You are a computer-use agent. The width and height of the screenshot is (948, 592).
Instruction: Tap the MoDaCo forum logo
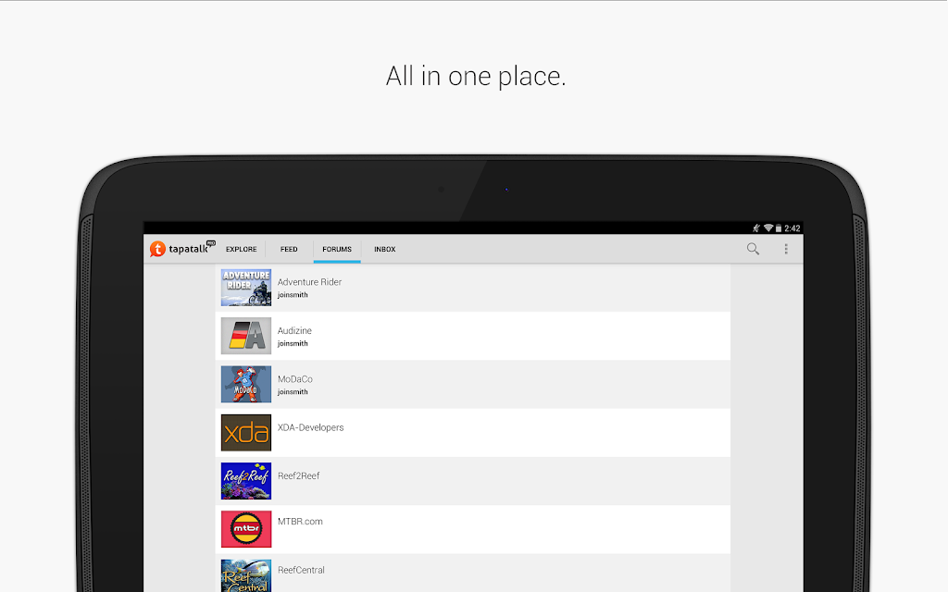click(246, 384)
